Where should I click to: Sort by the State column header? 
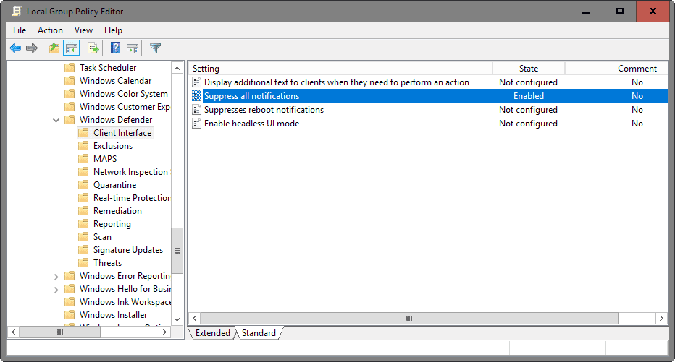point(528,68)
